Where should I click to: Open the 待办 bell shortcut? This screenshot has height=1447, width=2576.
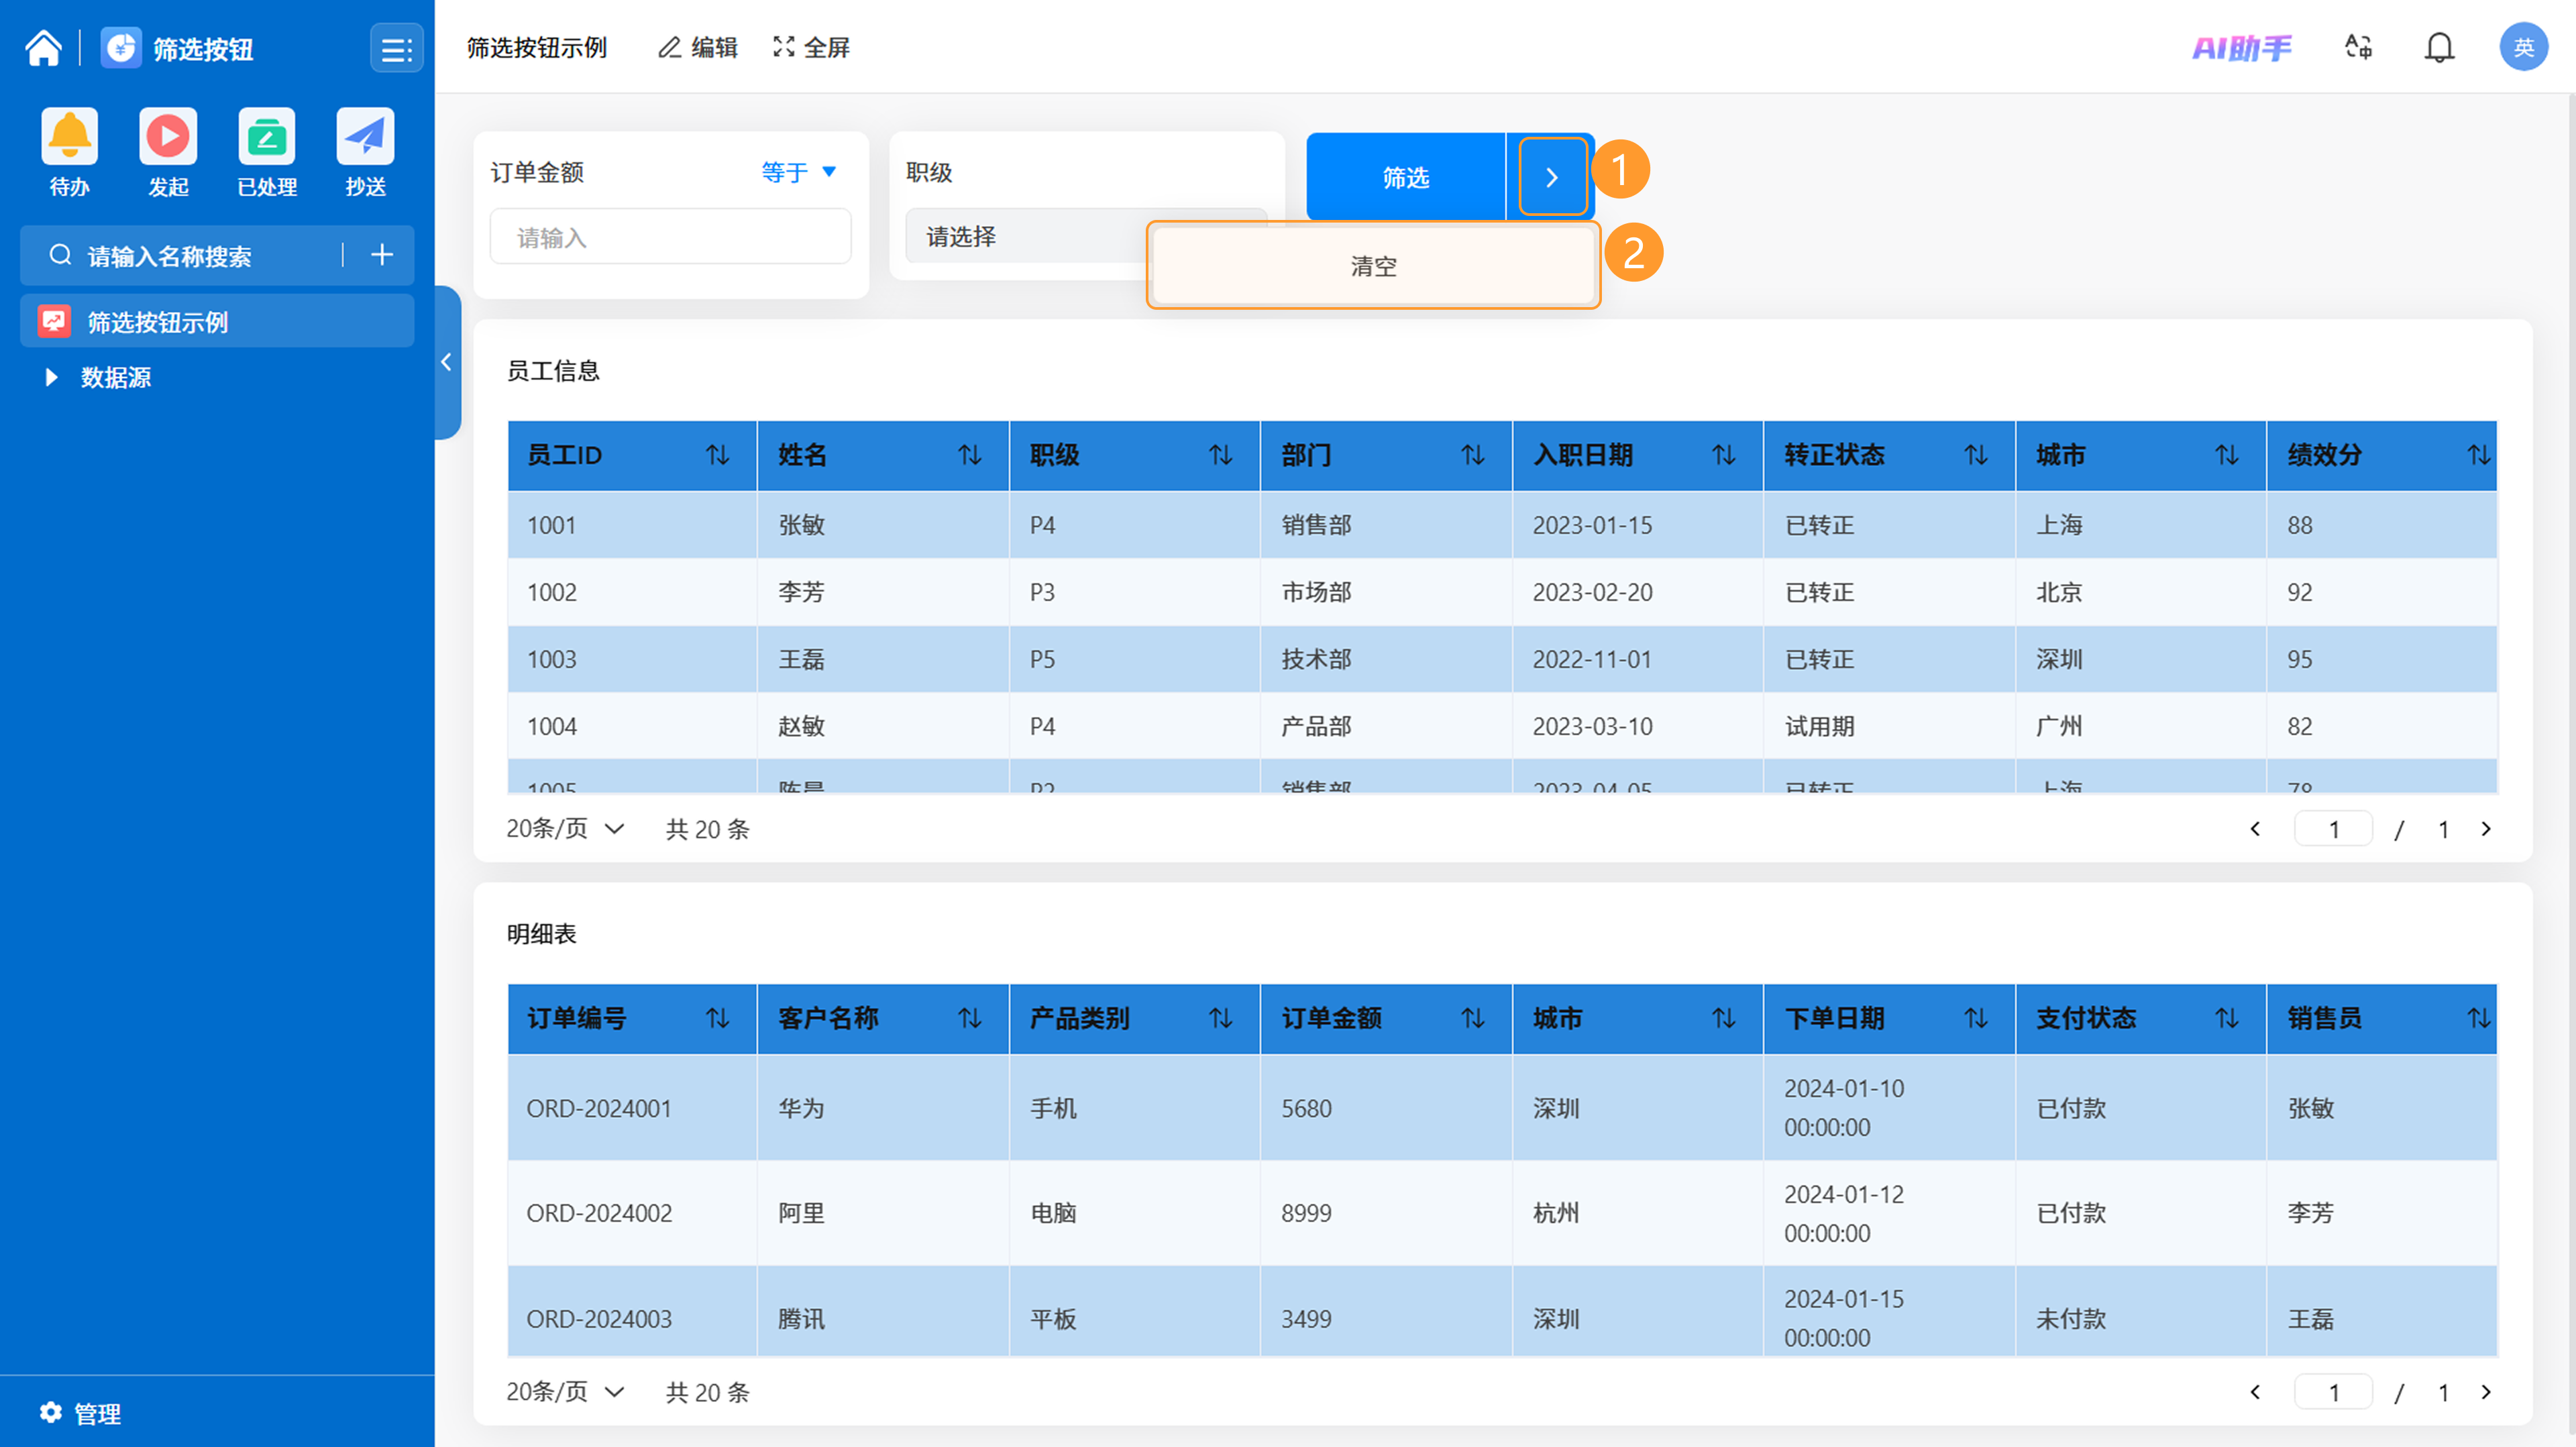point(69,136)
